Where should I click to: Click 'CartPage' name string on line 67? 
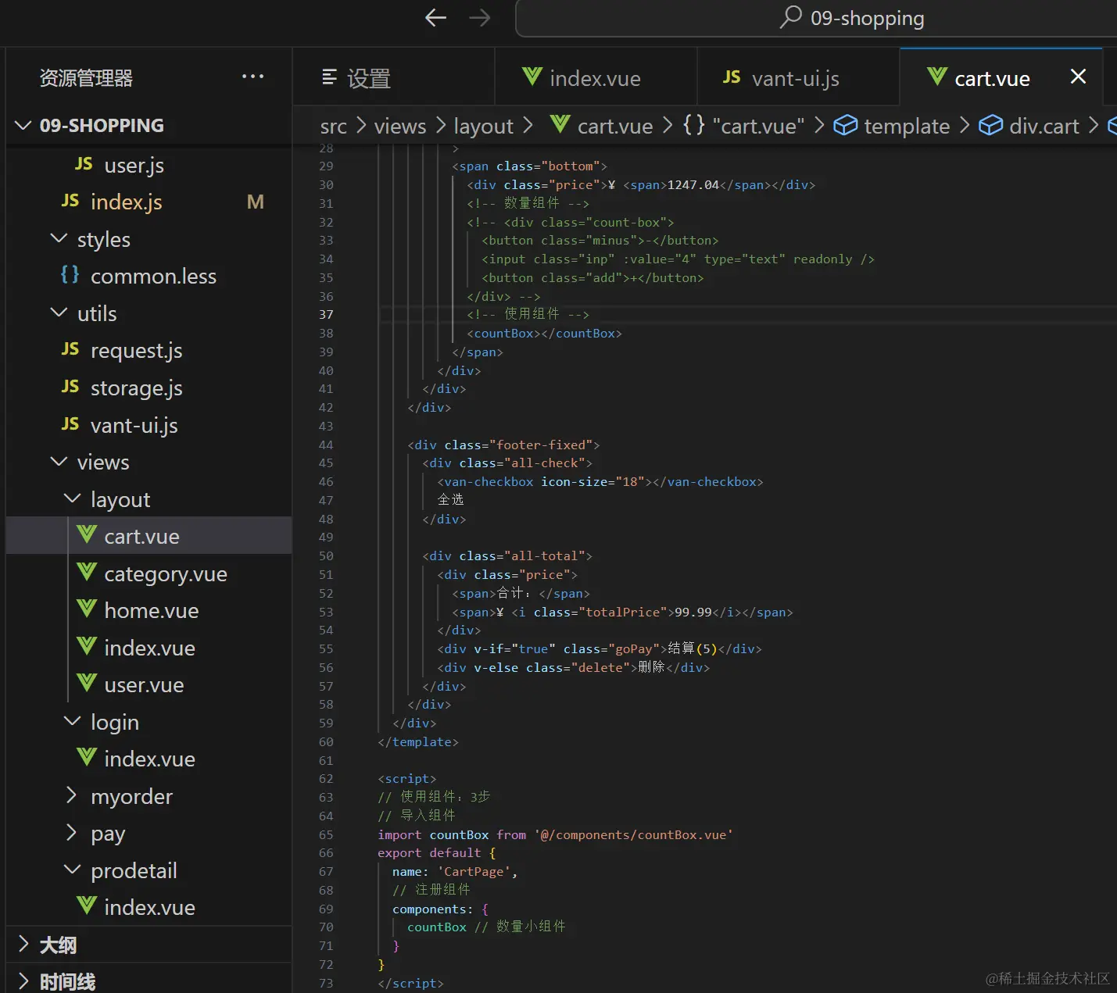point(474,872)
